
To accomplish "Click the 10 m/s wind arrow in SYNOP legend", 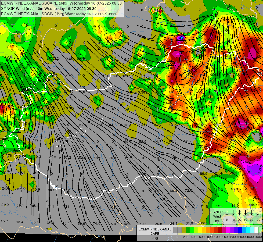I will coord(233,213).
